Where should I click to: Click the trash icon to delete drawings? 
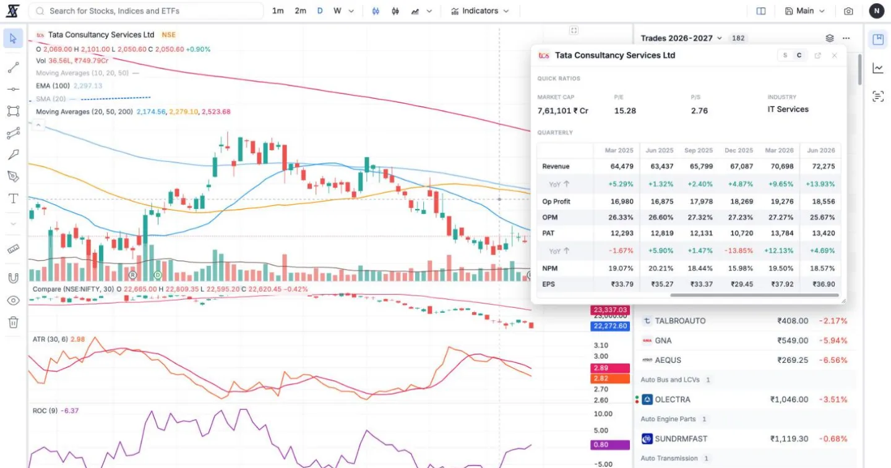[13, 322]
